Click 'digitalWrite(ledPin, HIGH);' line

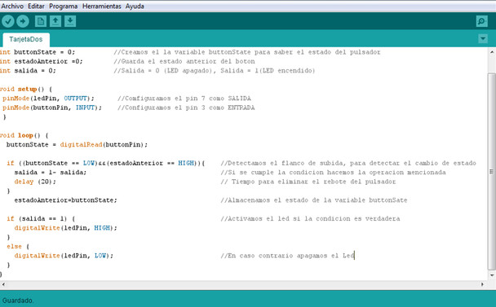pos(65,228)
